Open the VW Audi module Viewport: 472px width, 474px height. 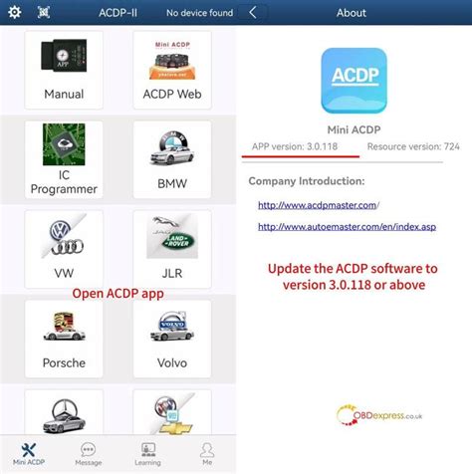click(x=64, y=249)
